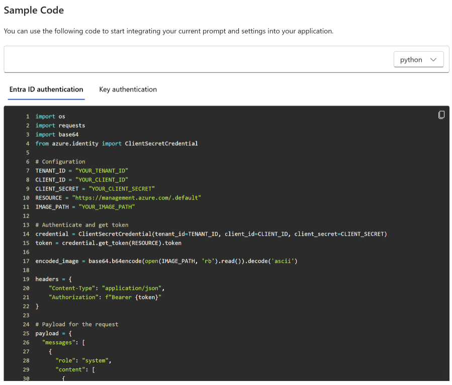This screenshot has height=385, width=452.
Task: Open the python language dropdown
Action: coord(418,59)
